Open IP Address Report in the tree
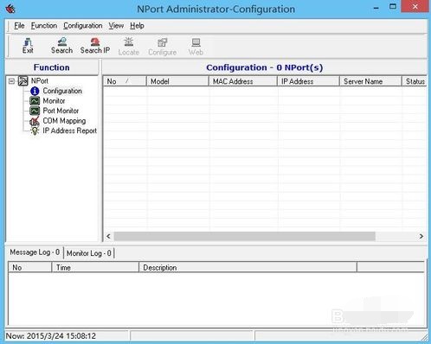431x344 pixels. click(x=69, y=131)
